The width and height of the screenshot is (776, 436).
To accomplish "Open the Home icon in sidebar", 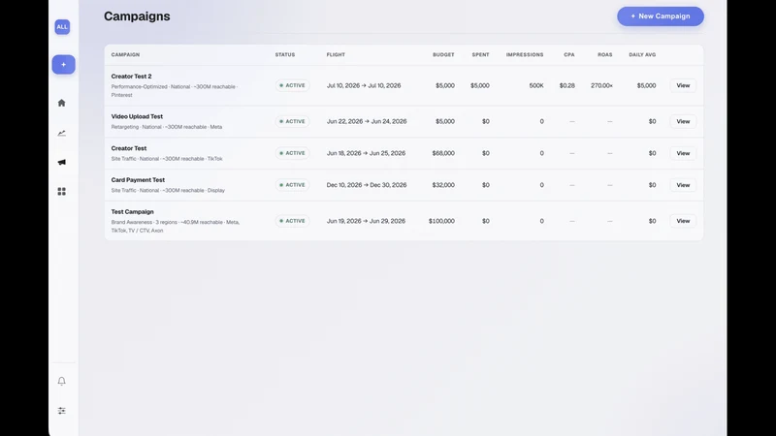I will (x=61, y=103).
